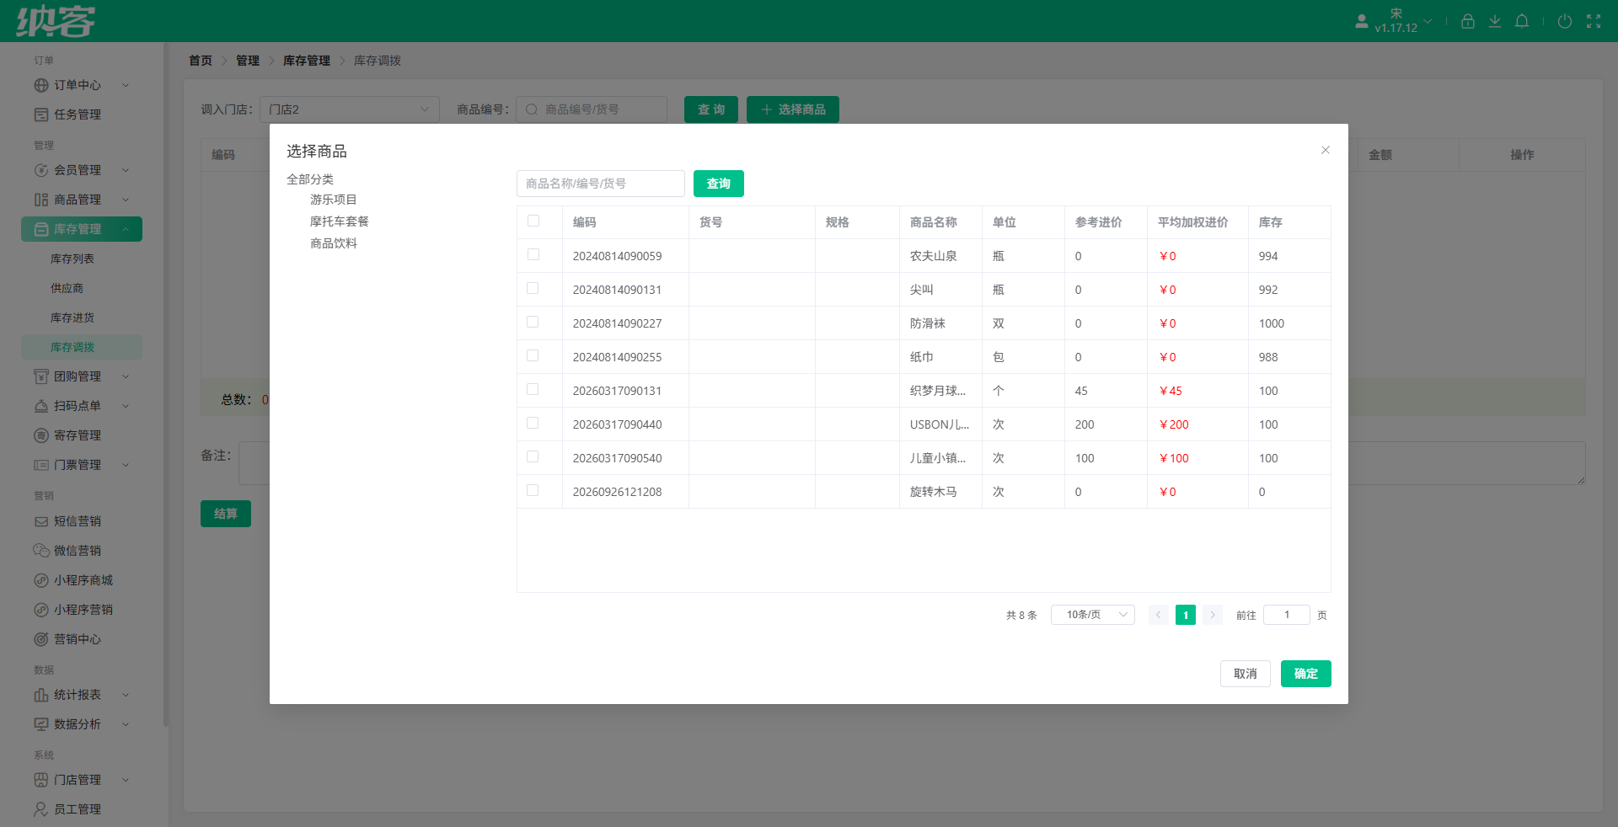The width and height of the screenshot is (1618, 827).
Task: Close the 选择商品 dialog with X
Action: (x=1326, y=150)
